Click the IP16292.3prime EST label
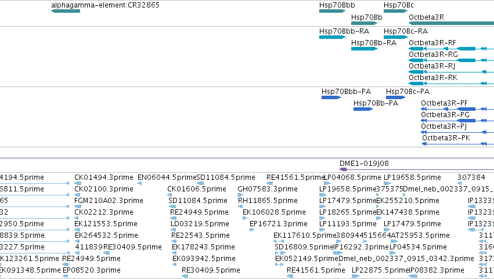Image resolution: width=494 pixels, height=279 pixels. tap(362, 247)
